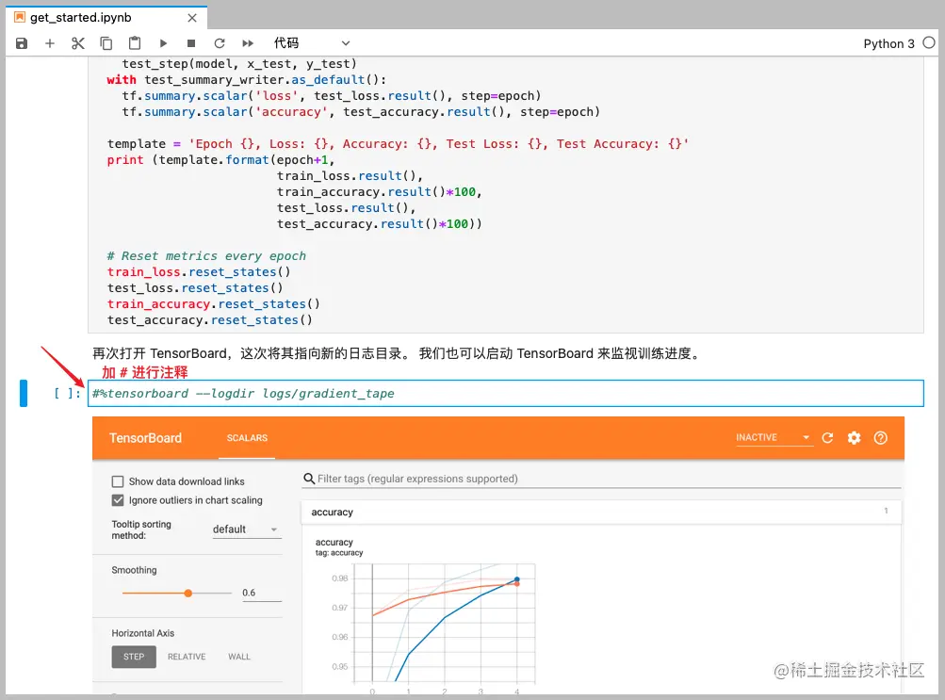Click the 'template = ' code line
945x700 pixels.
[398, 144]
